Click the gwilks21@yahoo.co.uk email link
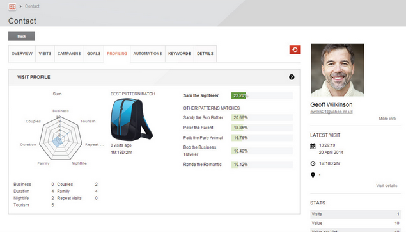The image size is (406, 232). click(331, 112)
